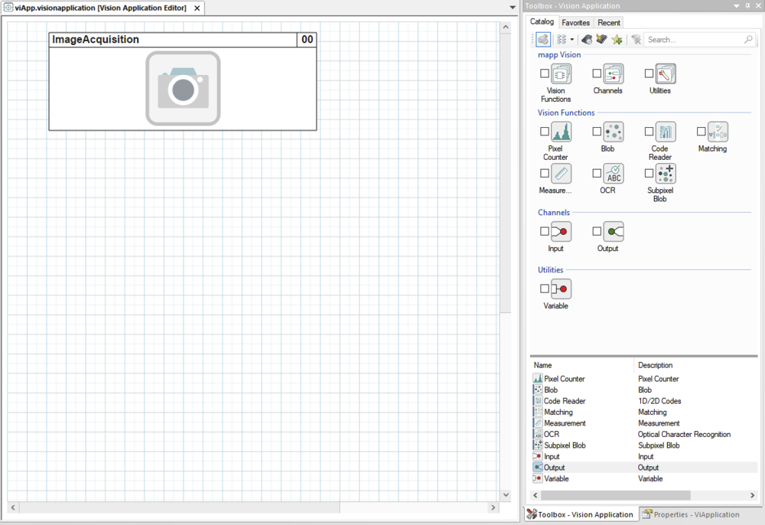Select the Variable row in list
This screenshot has width=765, height=525.
point(644,478)
